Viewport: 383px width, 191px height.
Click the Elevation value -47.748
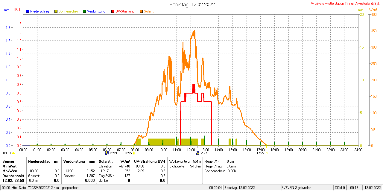124,166
